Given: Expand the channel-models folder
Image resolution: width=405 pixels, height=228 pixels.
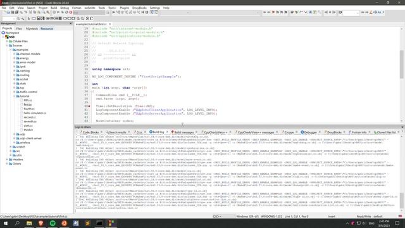Looking at the screenshot, I should click(x=14, y=54).
